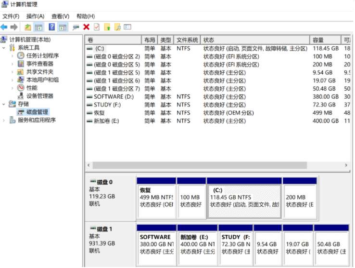Expand the 共享文件夹 tree node
The height and width of the screenshot is (268, 355).
13,72
